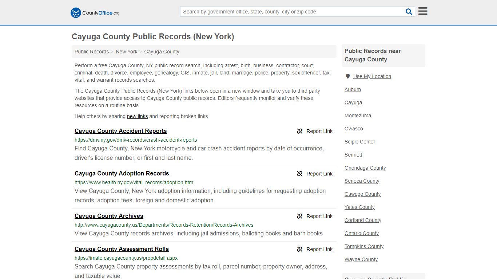Select Sennett in nearby list
Viewport: 497px width, 279px height.
[x=353, y=155]
